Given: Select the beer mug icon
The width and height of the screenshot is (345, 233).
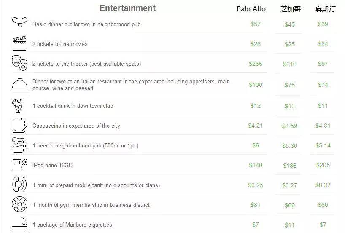Looking at the screenshot, I should (19, 145).
